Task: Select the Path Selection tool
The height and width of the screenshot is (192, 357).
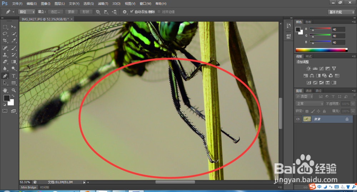Action: point(5,83)
